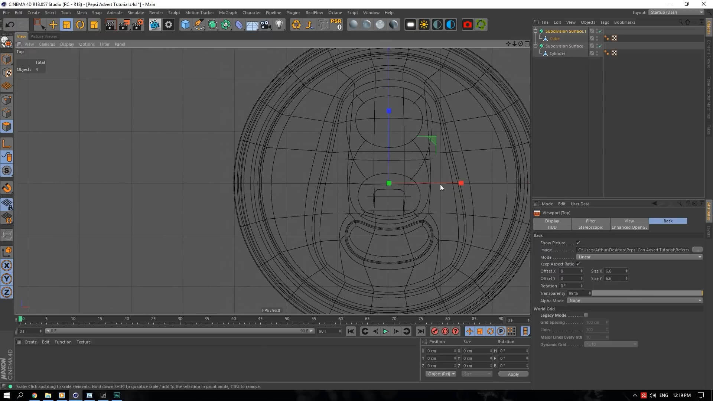Image resolution: width=713 pixels, height=401 pixels.
Task: Select the Move tool in top toolbar
Action: (x=53, y=25)
